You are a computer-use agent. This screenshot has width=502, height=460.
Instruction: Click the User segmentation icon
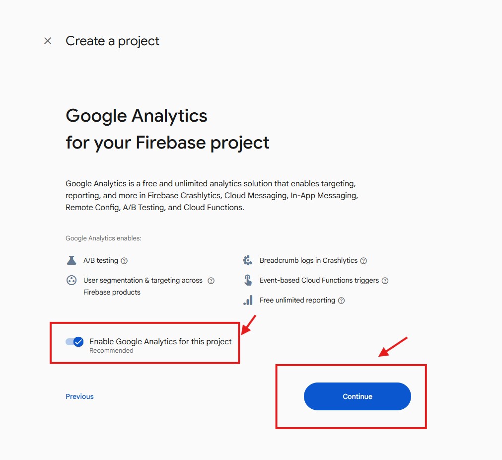pyautogui.click(x=72, y=280)
